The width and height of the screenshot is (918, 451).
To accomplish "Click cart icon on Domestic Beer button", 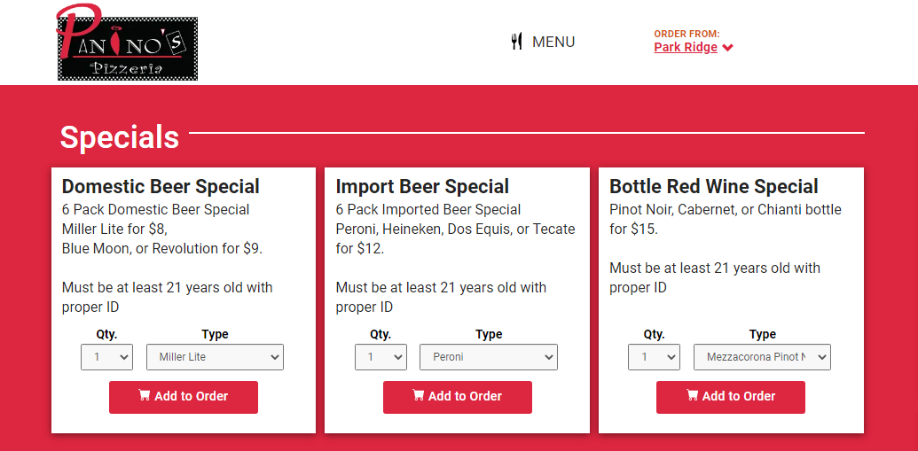I will coord(145,396).
